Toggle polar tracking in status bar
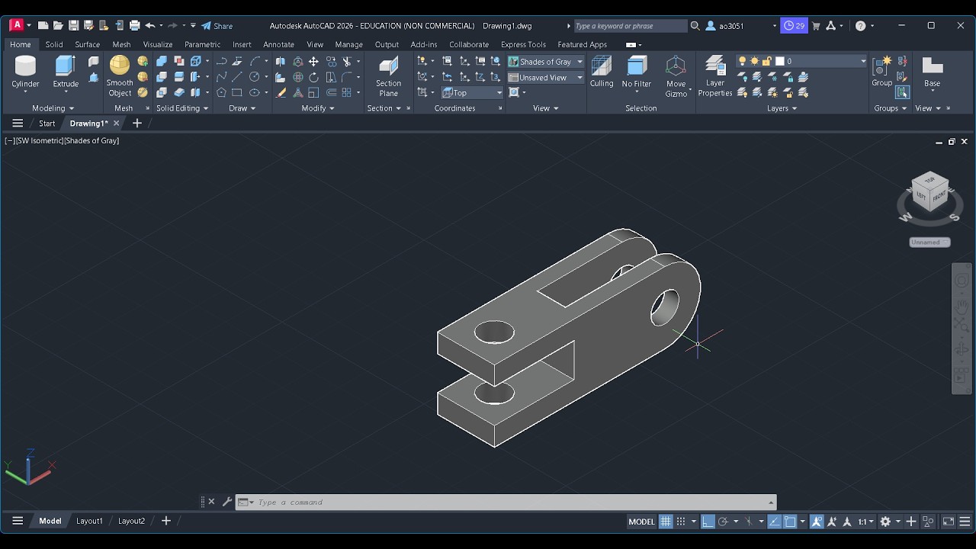Viewport: 976px width, 549px height. tap(723, 522)
